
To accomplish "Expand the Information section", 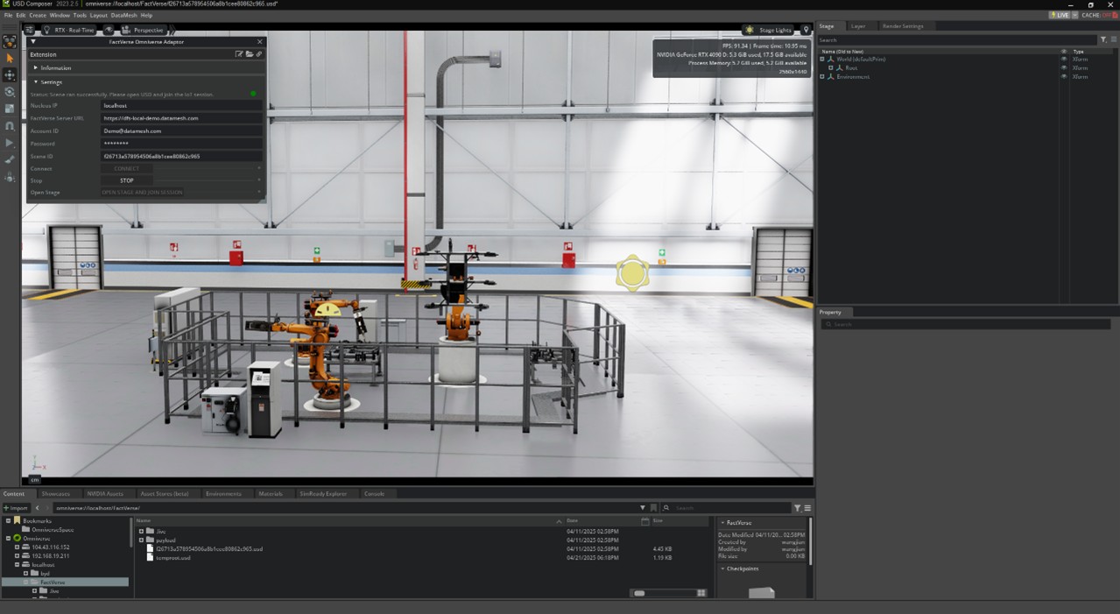I will click(x=55, y=67).
